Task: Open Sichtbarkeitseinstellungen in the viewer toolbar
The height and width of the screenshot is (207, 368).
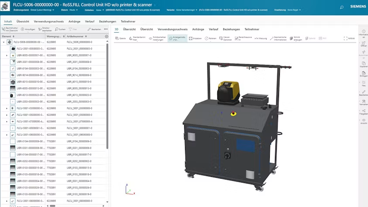Action: (157, 38)
